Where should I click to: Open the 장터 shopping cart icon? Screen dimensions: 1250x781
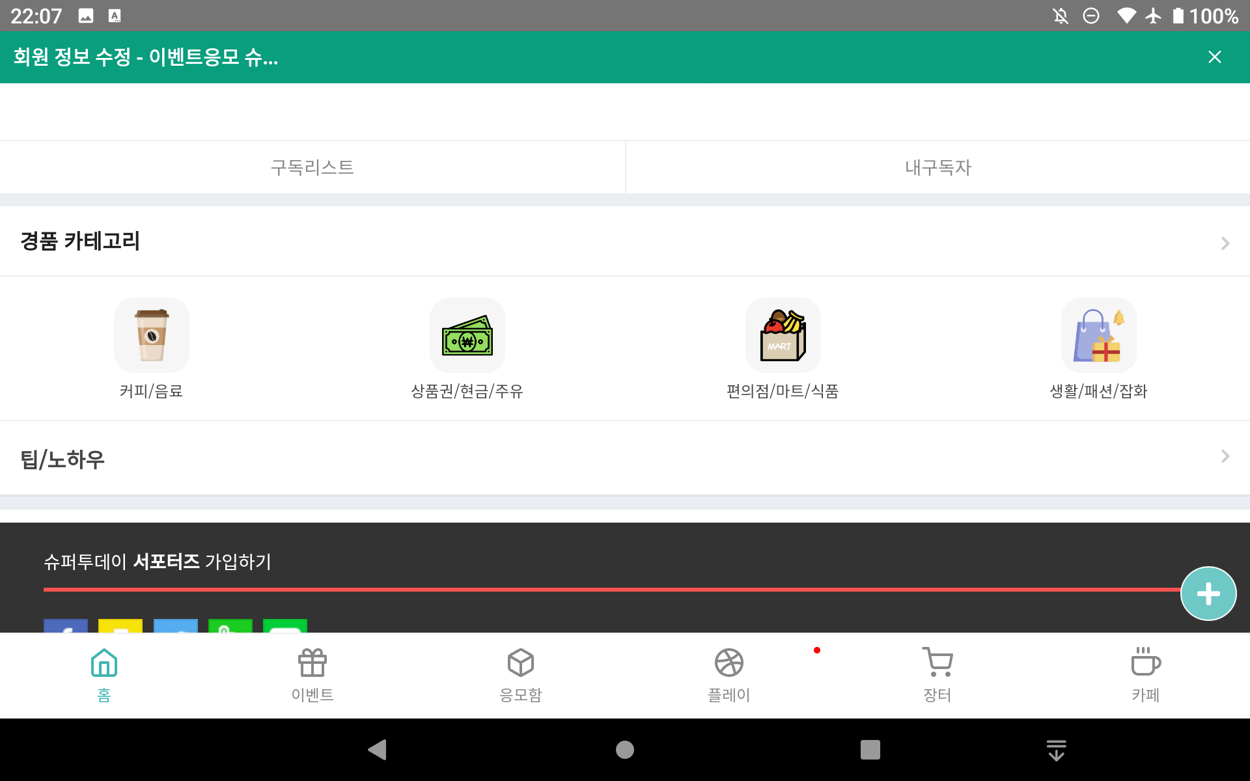(x=937, y=663)
